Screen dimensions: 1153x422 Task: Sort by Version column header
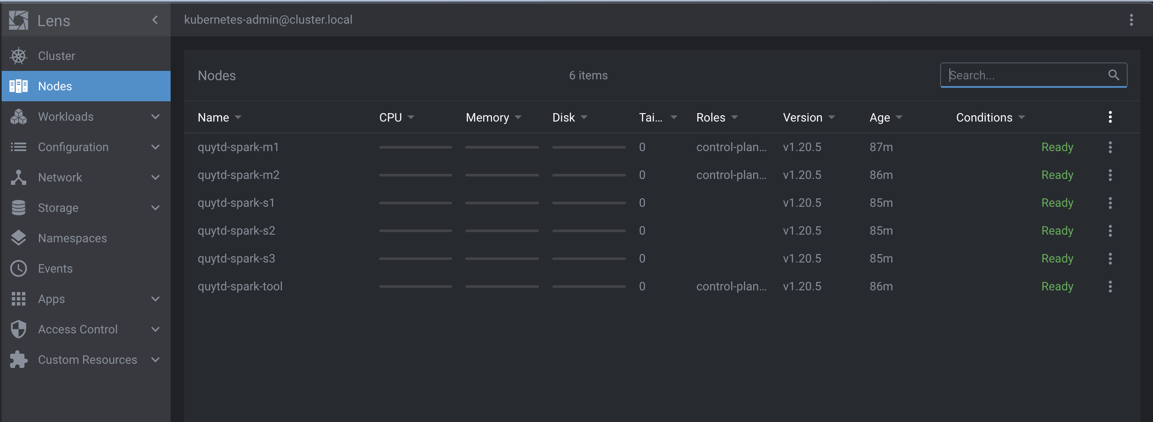809,118
